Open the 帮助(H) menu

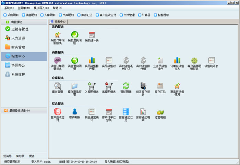point(57,8)
